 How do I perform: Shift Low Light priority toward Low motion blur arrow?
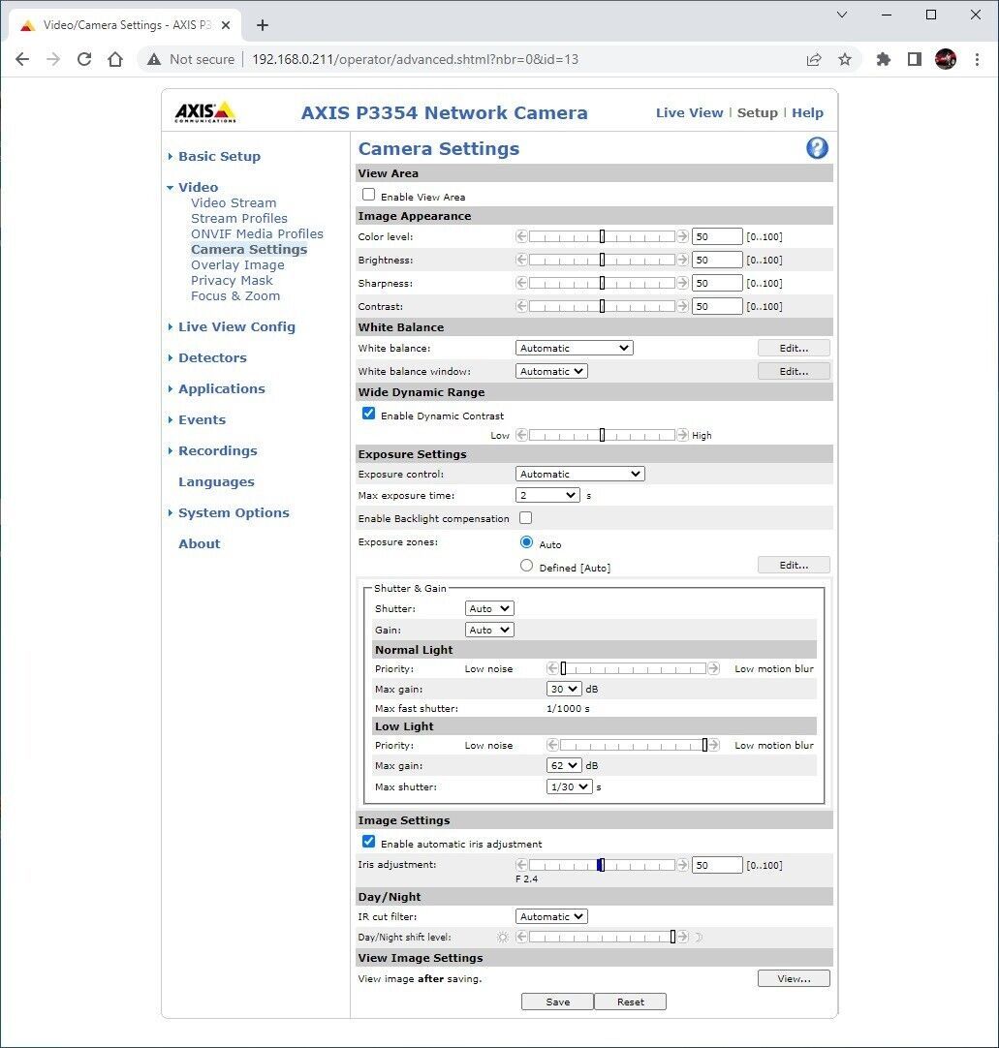[713, 745]
